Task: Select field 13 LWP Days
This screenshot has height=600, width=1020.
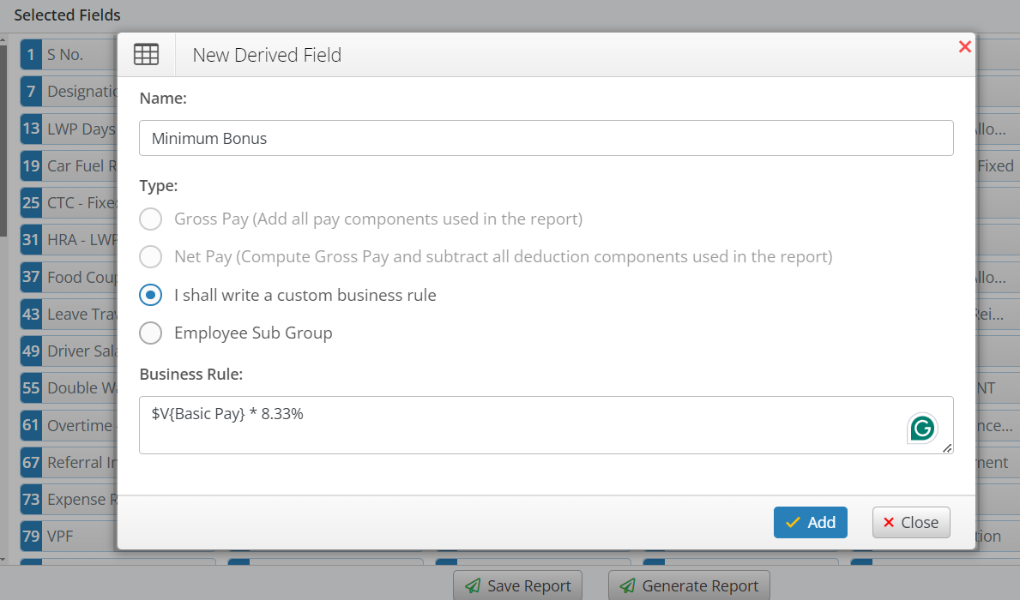Action: click(69, 129)
